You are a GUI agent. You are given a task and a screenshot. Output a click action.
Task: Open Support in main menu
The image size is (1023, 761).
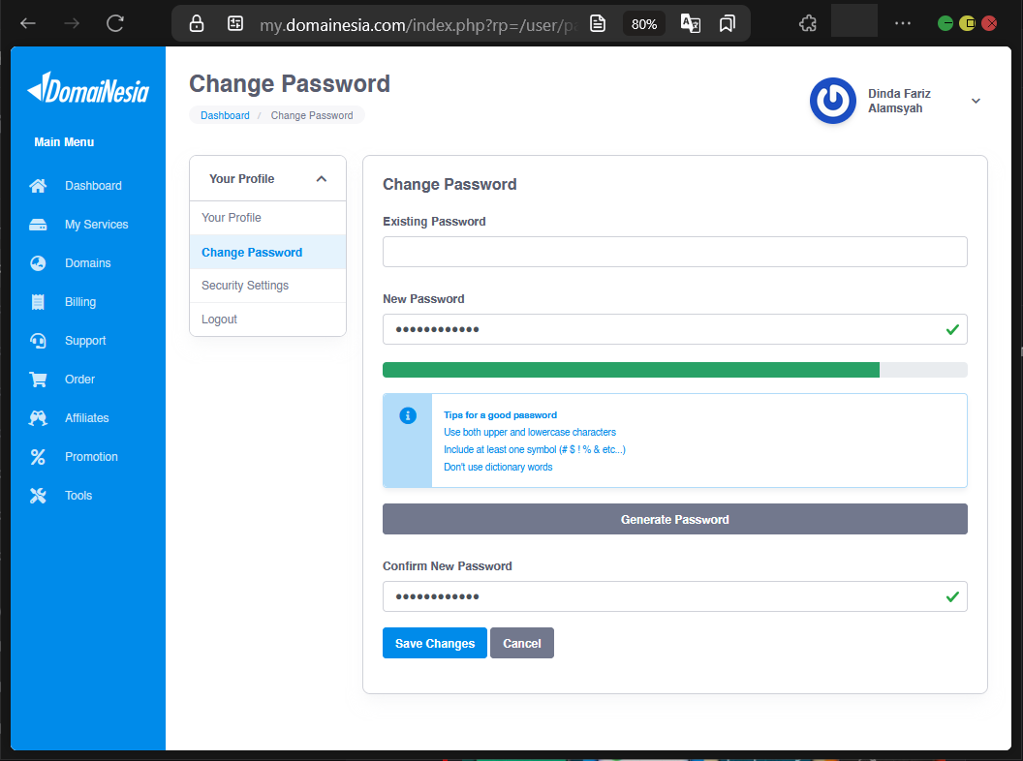coord(85,341)
